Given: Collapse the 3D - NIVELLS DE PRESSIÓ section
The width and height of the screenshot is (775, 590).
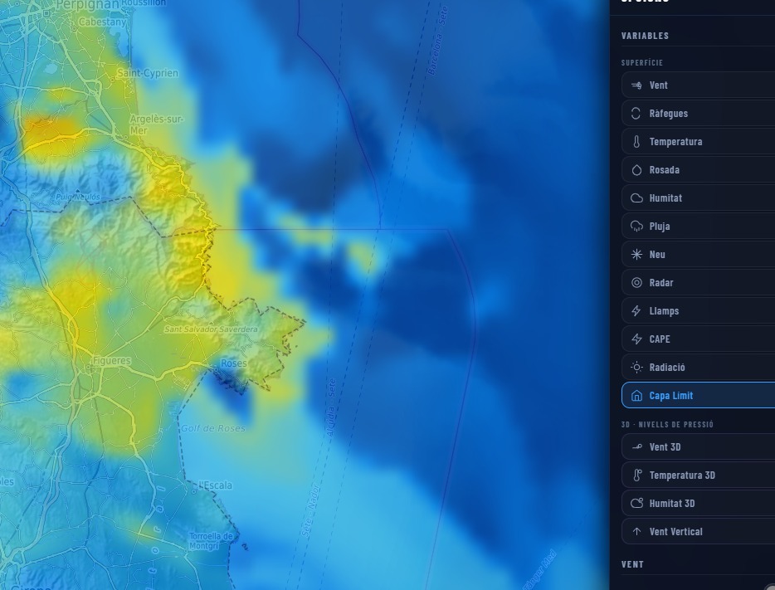Looking at the screenshot, I should (x=667, y=424).
